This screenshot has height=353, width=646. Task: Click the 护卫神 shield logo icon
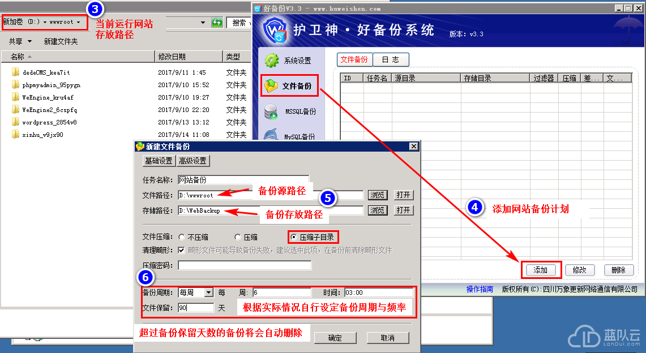pyautogui.click(x=276, y=30)
